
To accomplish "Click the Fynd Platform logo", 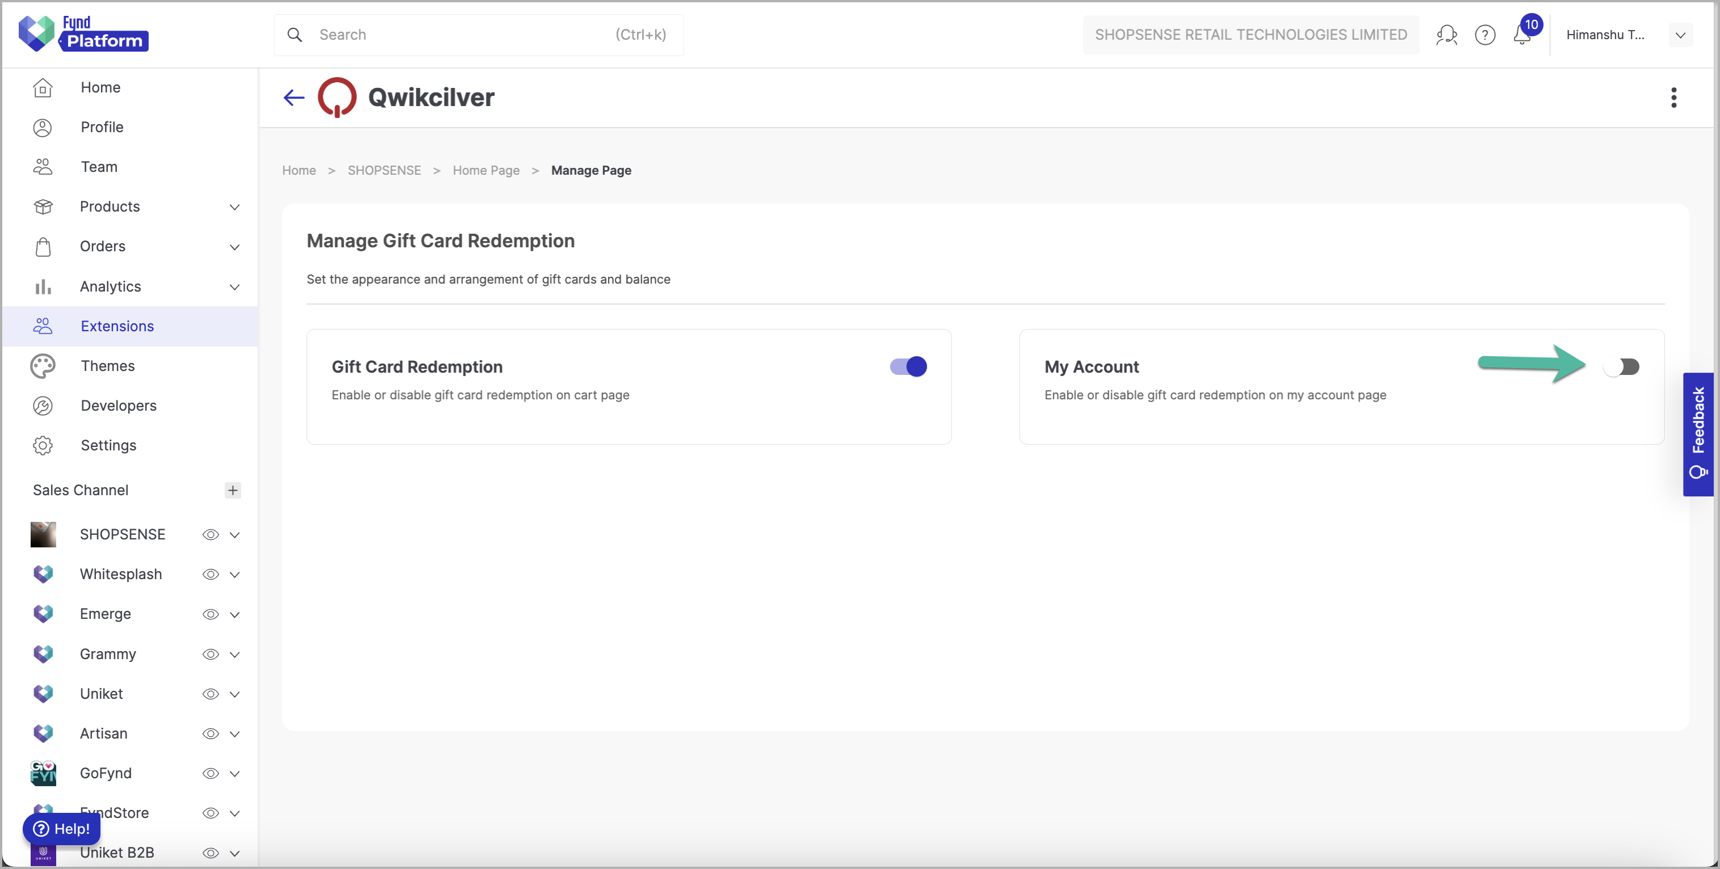I will pos(83,33).
